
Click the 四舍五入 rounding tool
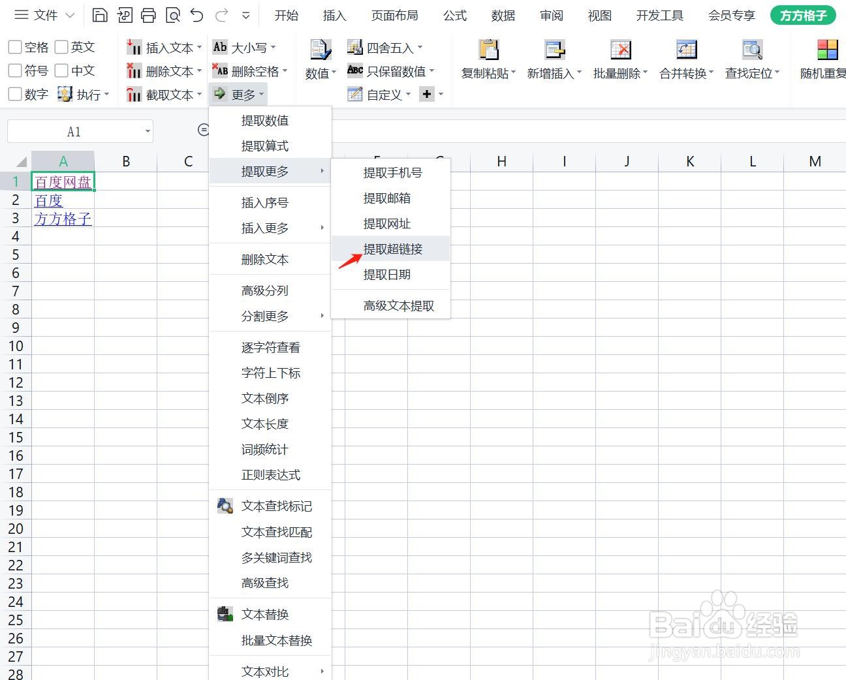(384, 47)
